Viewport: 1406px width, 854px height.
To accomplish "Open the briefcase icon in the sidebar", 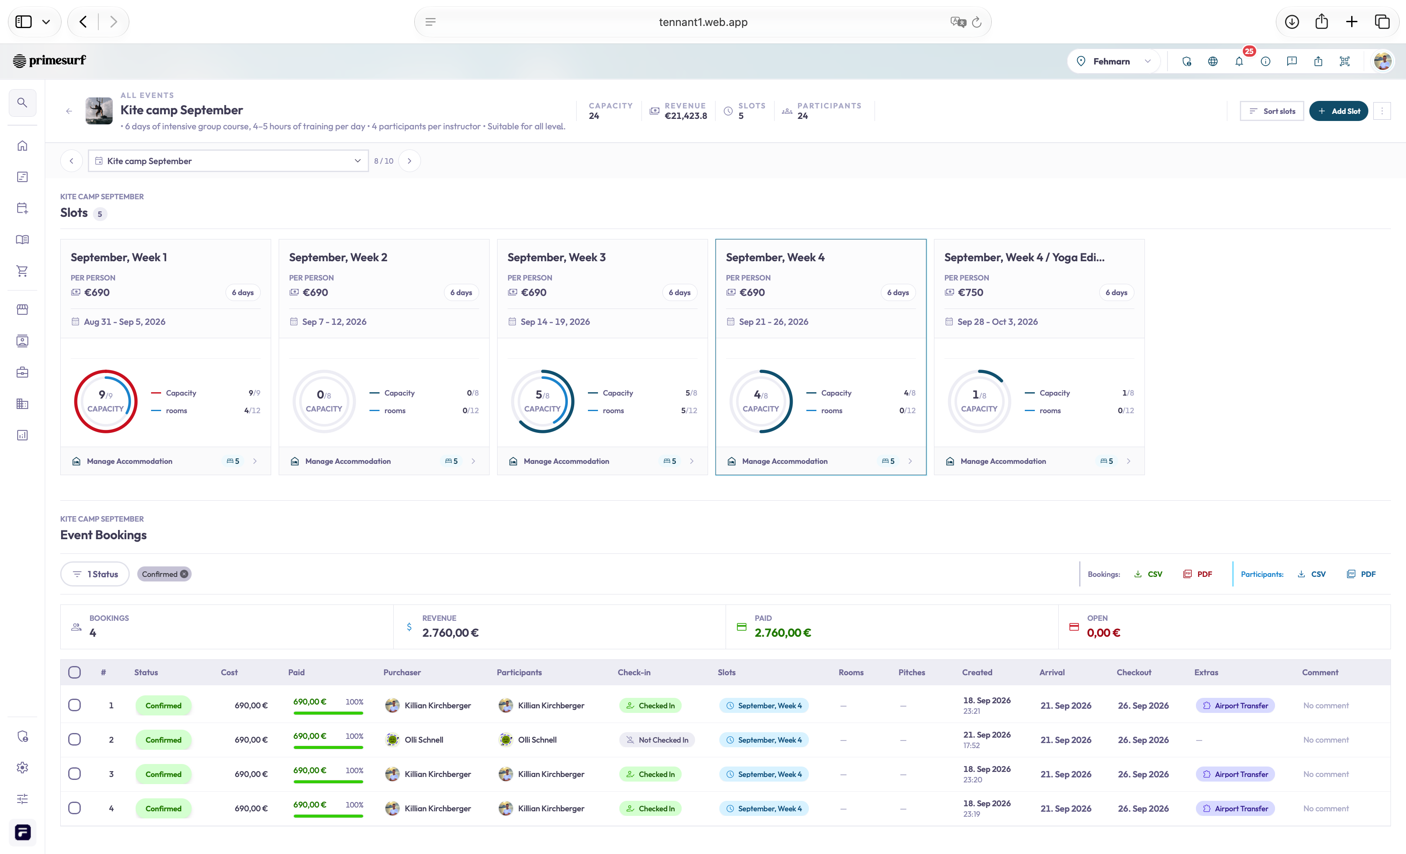I will click(22, 372).
